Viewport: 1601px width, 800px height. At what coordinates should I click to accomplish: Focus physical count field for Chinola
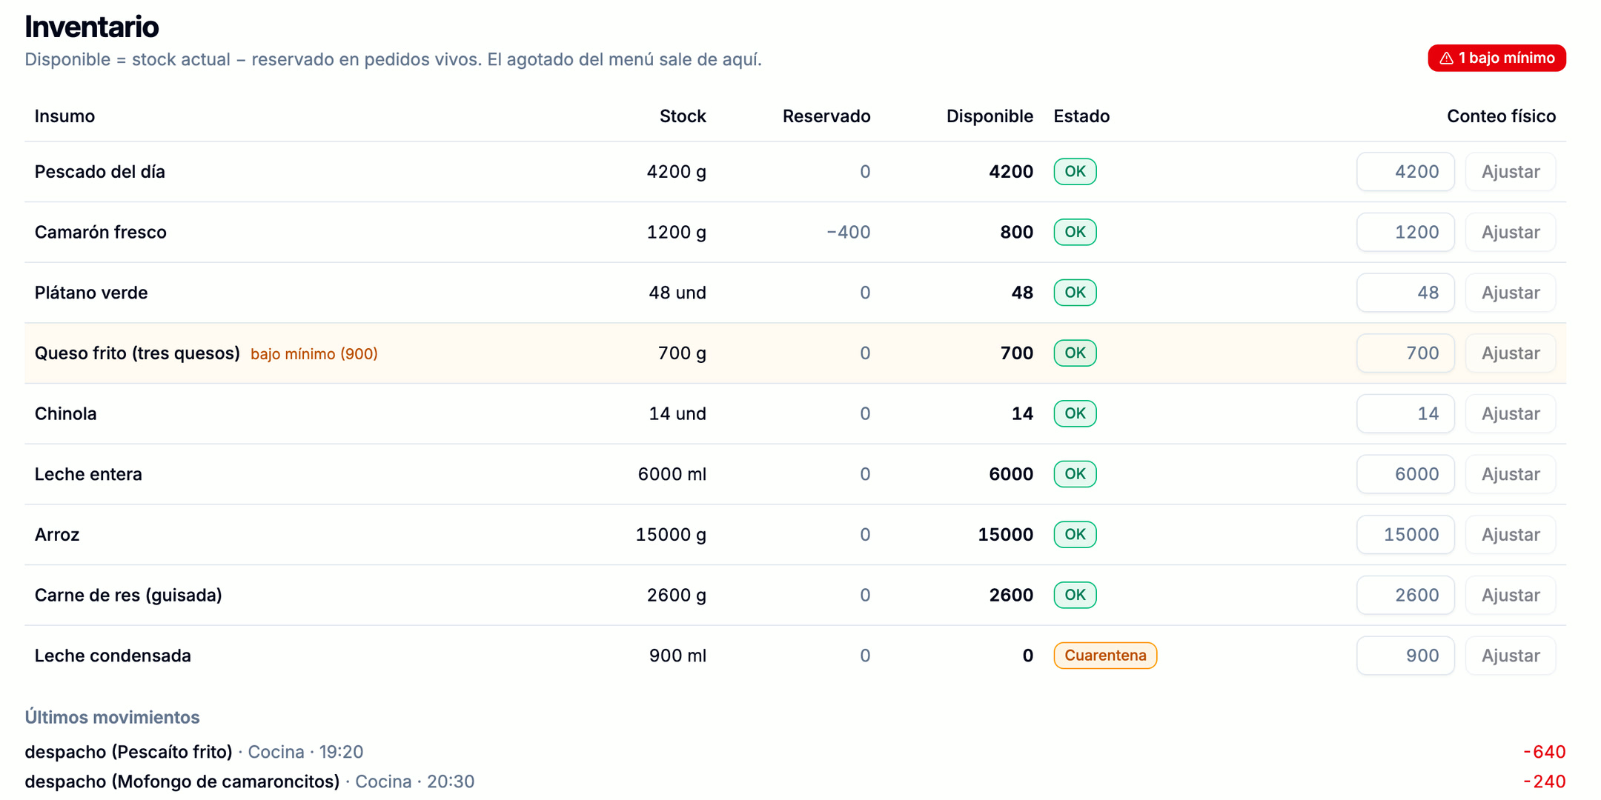(1405, 414)
